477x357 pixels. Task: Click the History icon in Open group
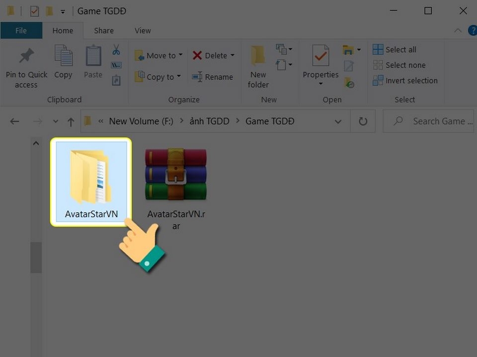[349, 83]
